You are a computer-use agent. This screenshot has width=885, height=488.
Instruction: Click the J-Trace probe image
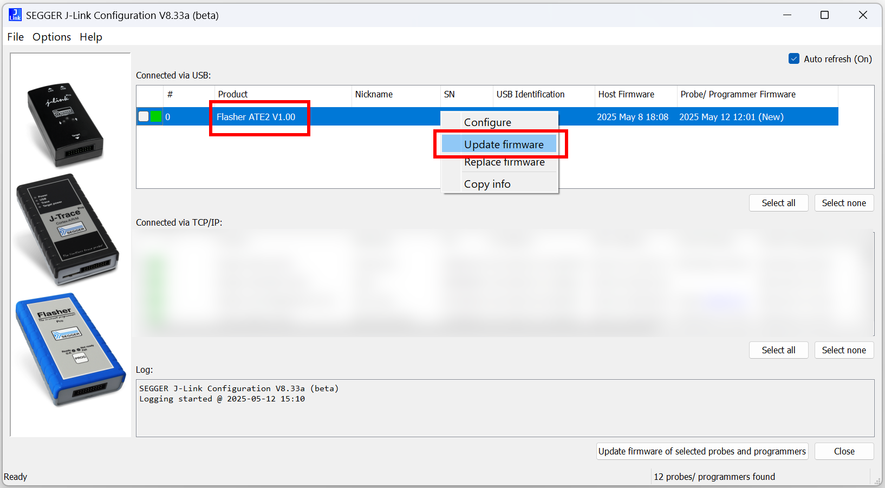pyautogui.click(x=68, y=229)
